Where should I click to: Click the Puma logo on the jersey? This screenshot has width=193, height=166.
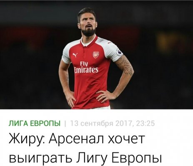(x=75, y=55)
